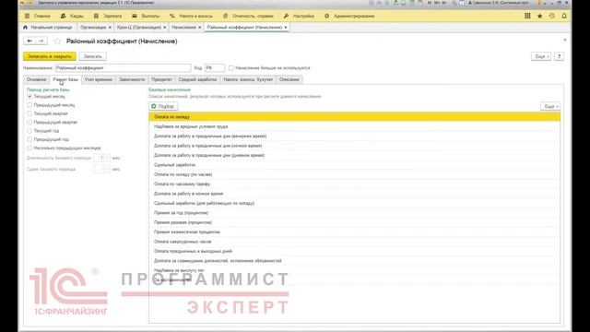The width and height of the screenshot is (590, 332).
Task: Open the Зависимости tab
Action: point(132,80)
